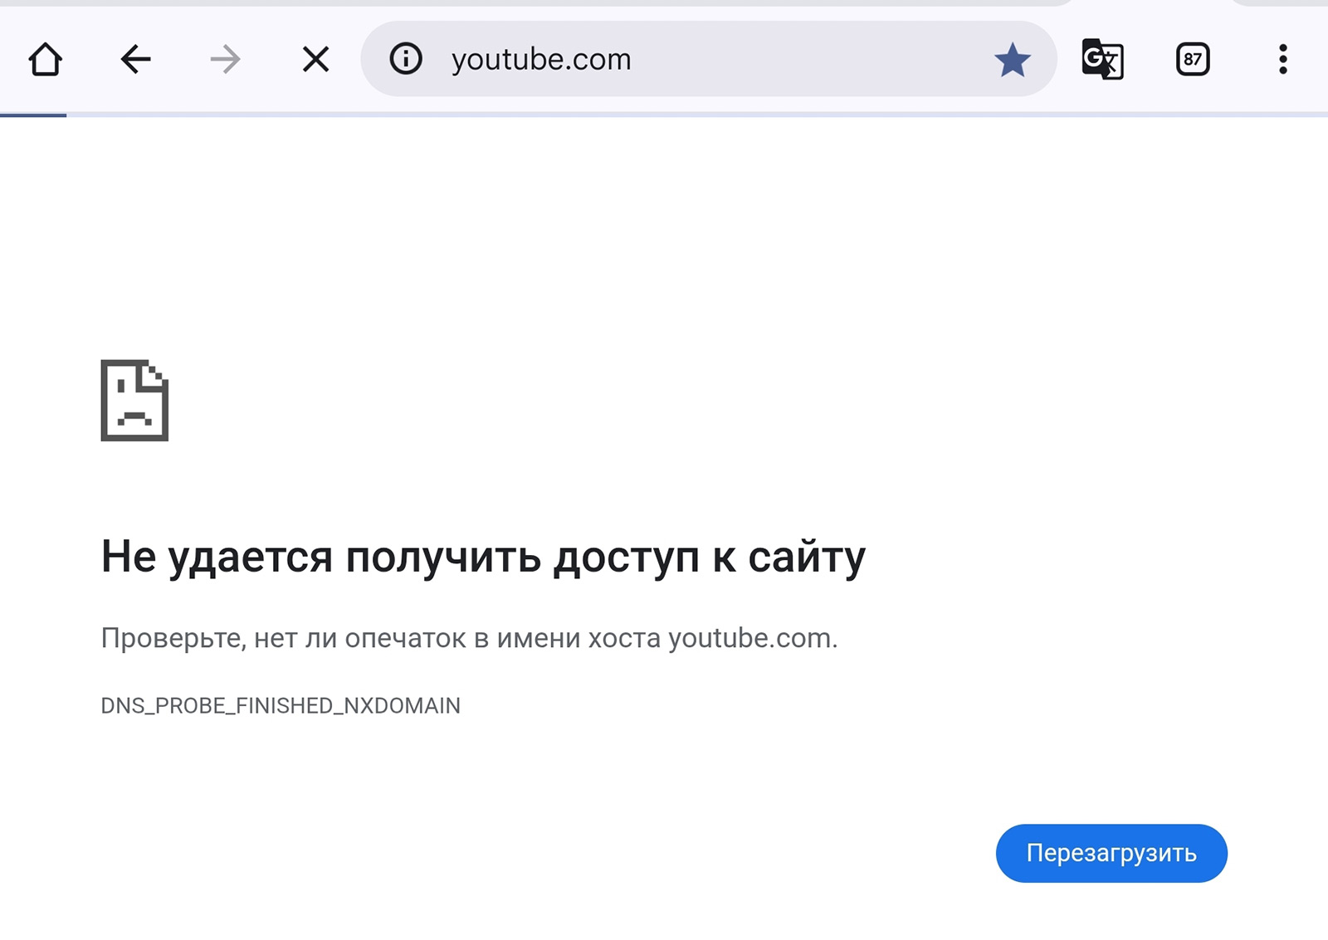1328x940 pixels.
Task: Click the sad page error icon
Action: tap(134, 400)
